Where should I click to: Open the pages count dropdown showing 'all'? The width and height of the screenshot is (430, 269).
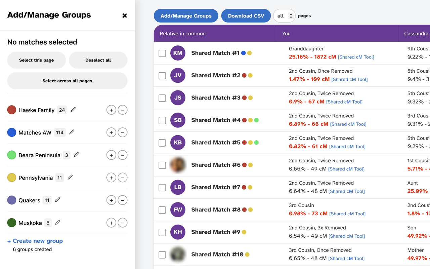point(284,16)
